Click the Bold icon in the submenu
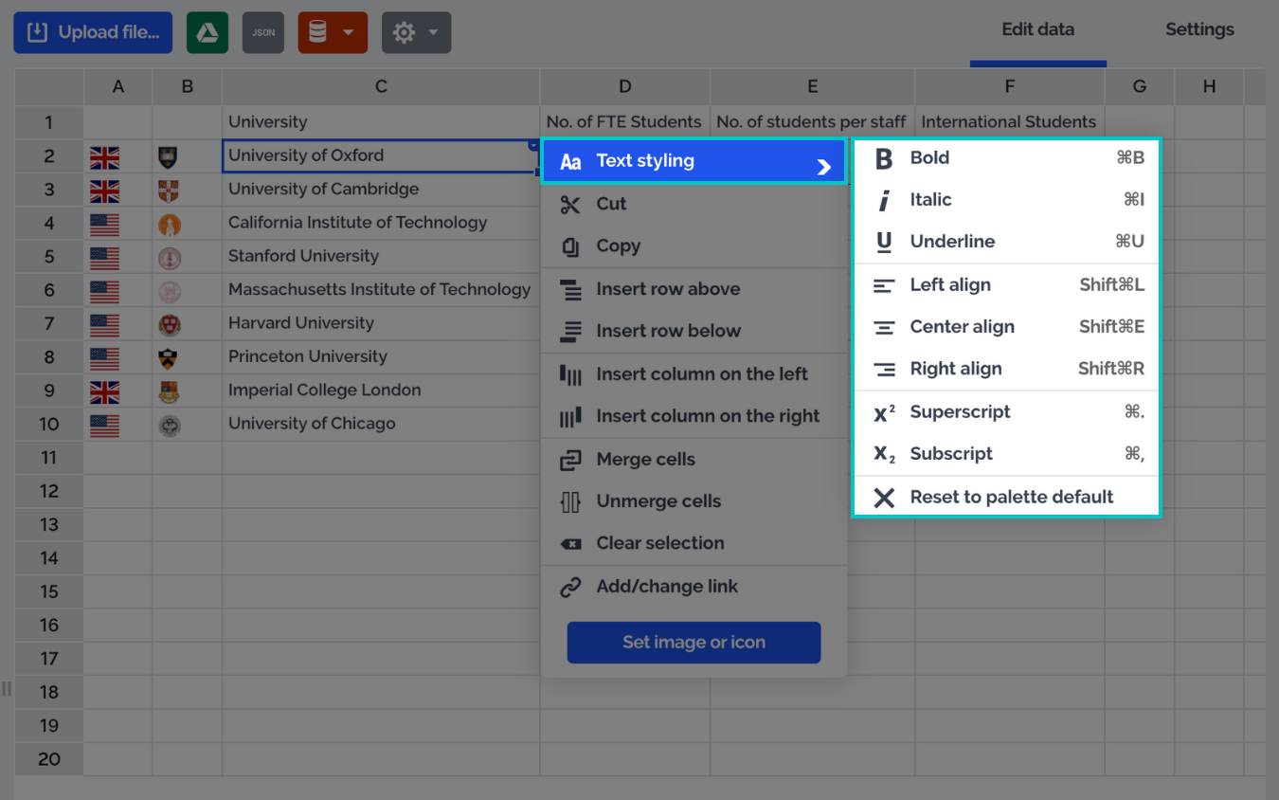Image resolution: width=1279 pixels, height=800 pixels. (x=884, y=158)
